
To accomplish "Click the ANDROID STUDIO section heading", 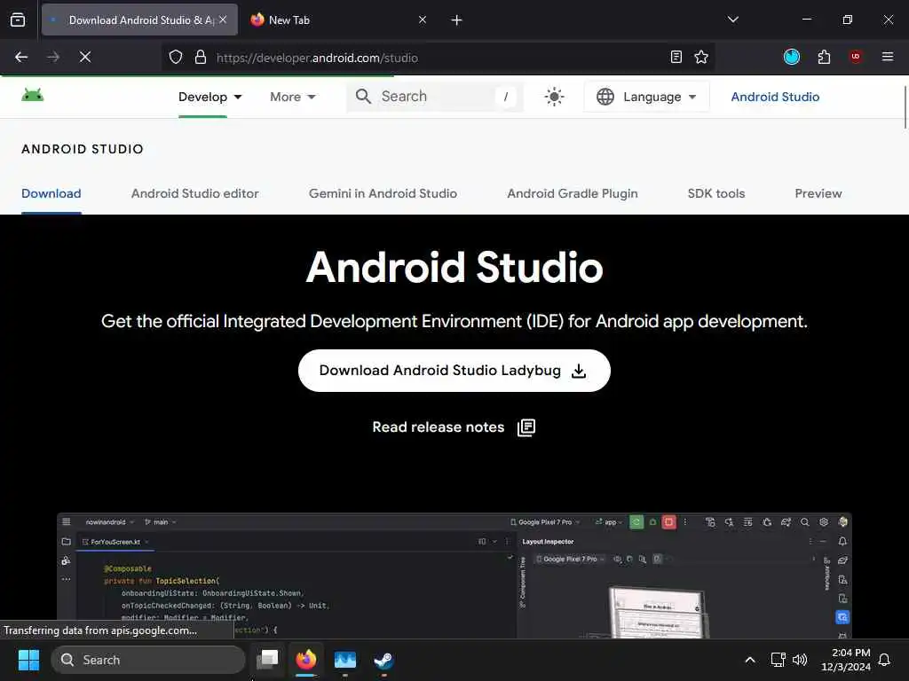I will 83,149.
